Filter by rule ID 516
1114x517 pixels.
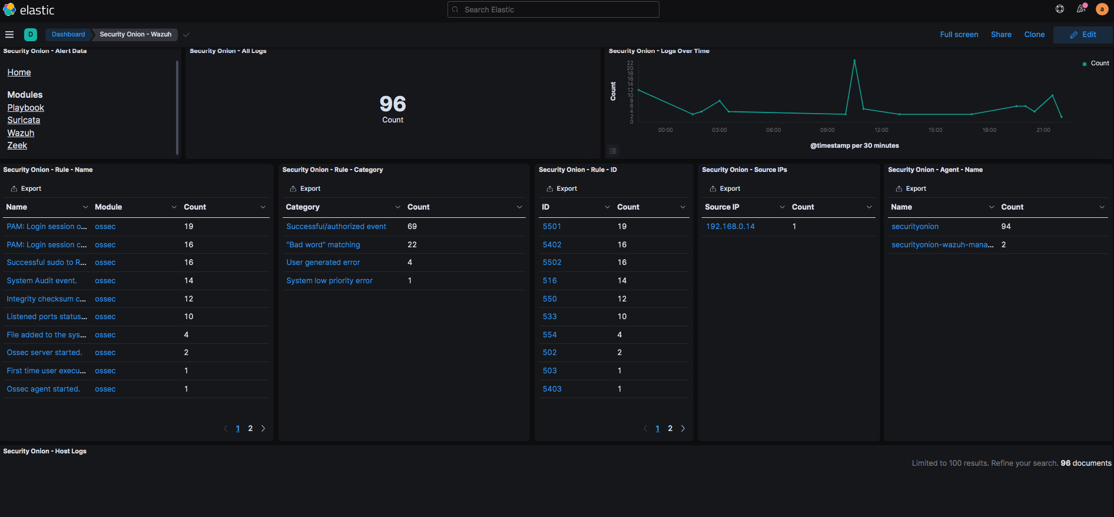(x=550, y=280)
